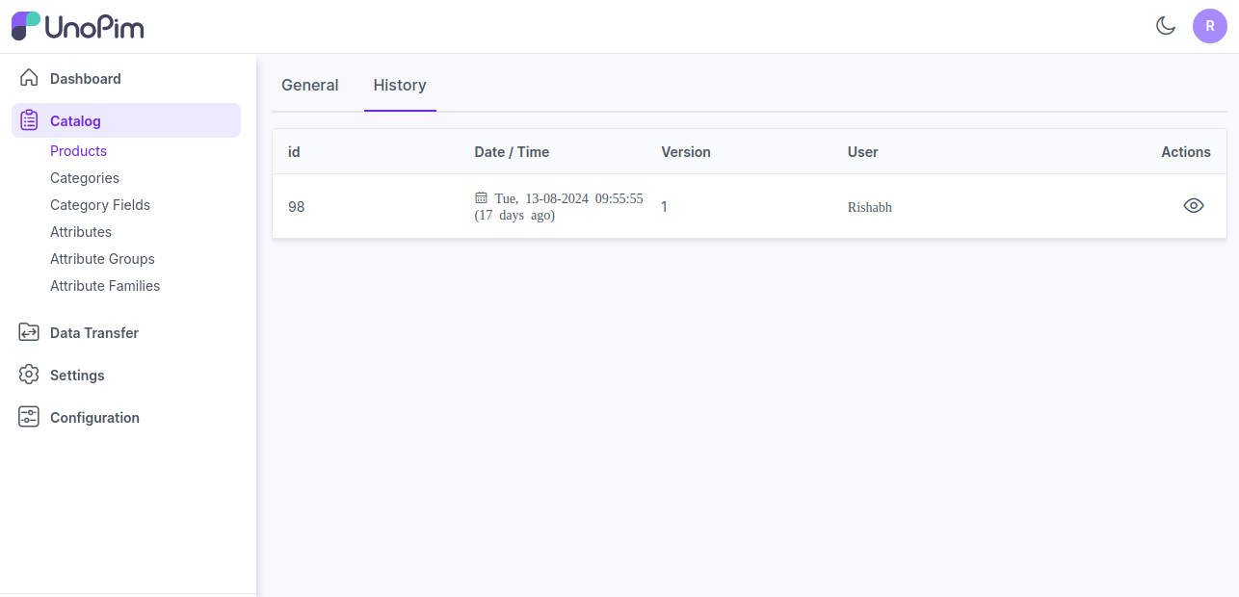The height and width of the screenshot is (597, 1239).
Task: Open Attribute Groups section
Action: pyautogui.click(x=102, y=259)
